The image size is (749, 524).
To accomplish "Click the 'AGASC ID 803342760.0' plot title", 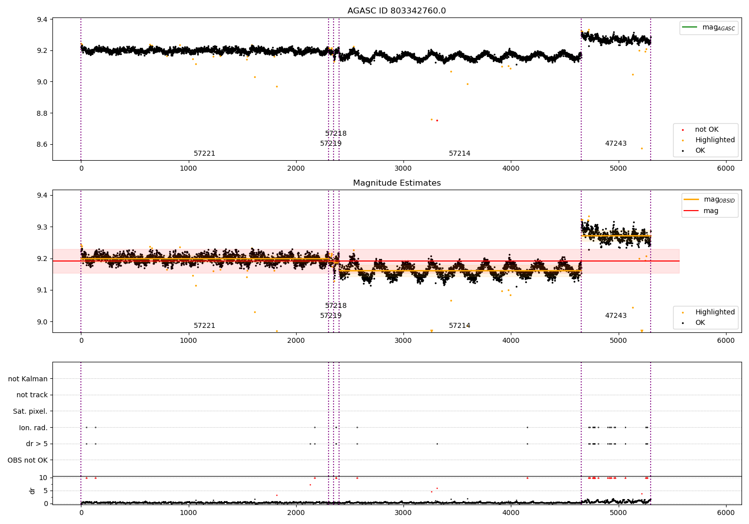I will click(396, 11).
